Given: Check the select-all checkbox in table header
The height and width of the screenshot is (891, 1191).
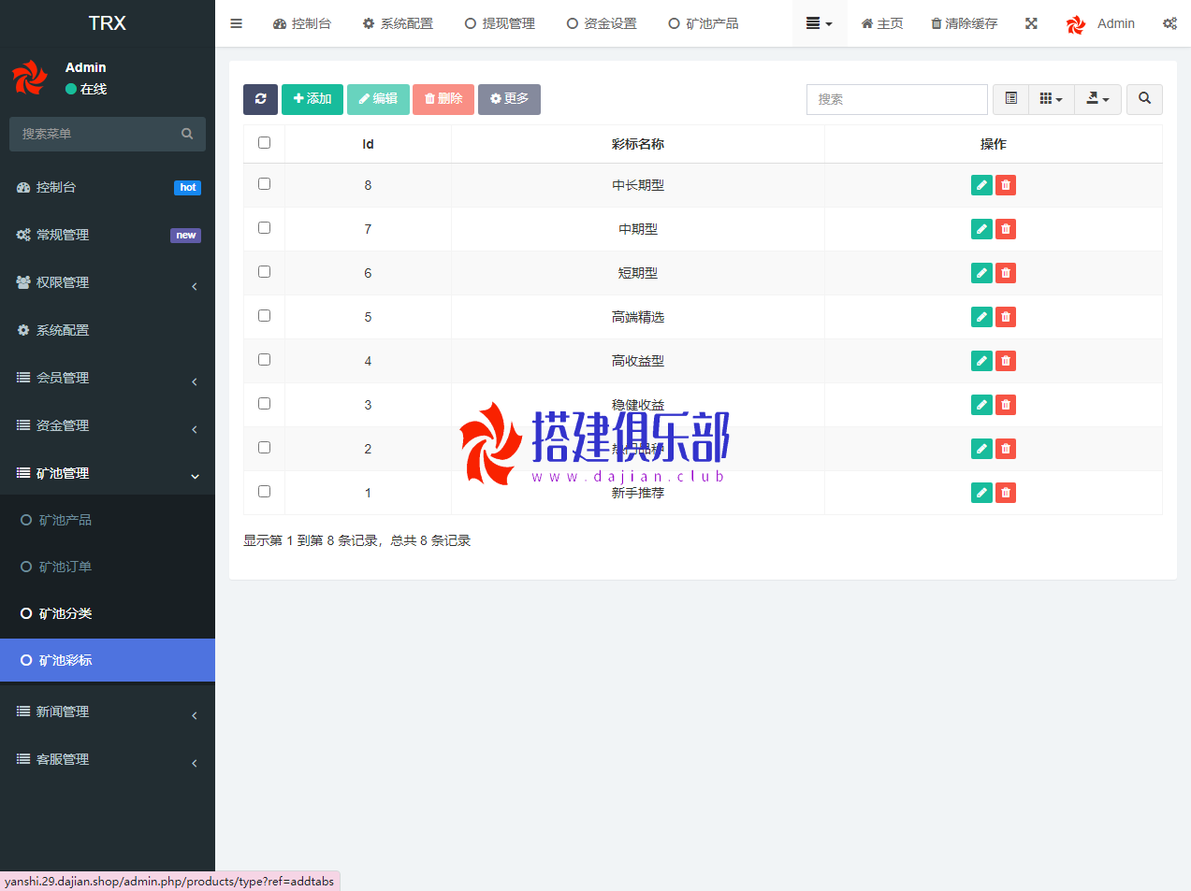Looking at the screenshot, I should pyautogui.click(x=264, y=143).
